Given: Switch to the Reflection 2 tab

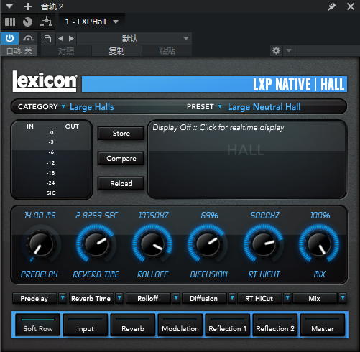Looking at the screenshot, I should [x=275, y=325].
